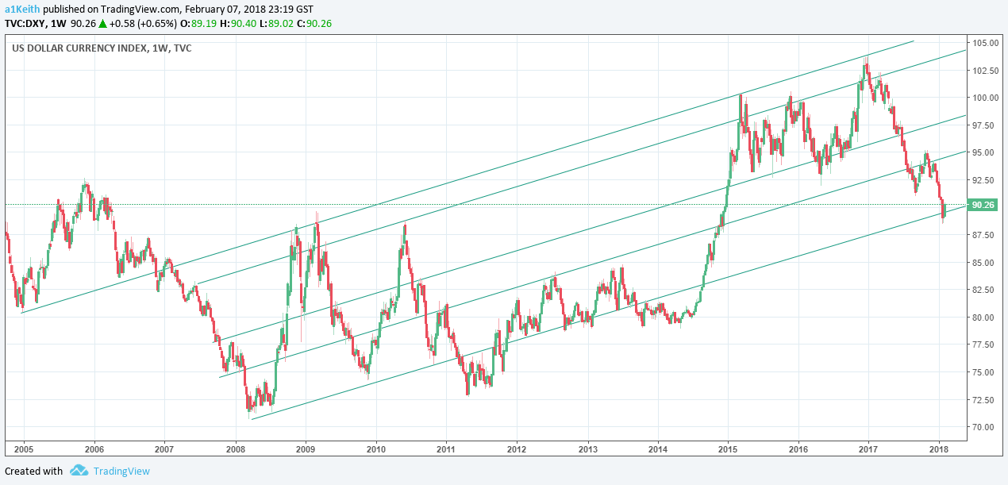Click the 90.26 current price label
Viewport: 1008px width, 485px height.
tap(983, 205)
